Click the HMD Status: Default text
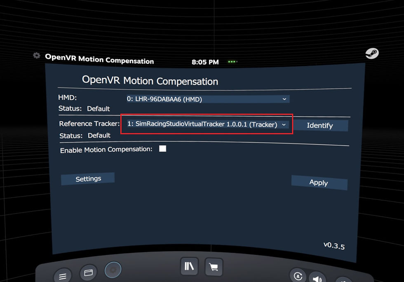 [x=84, y=108]
